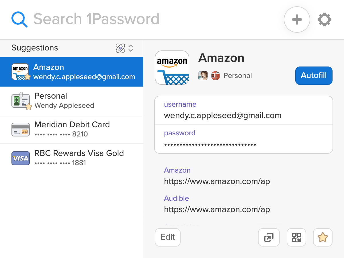344x258 pixels.
Task: Click the Autofill button
Action: pyautogui.click(x=314, y=76)
